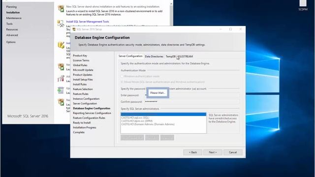
Task: Click the Installation Progress step
Action: click(85, 128)
